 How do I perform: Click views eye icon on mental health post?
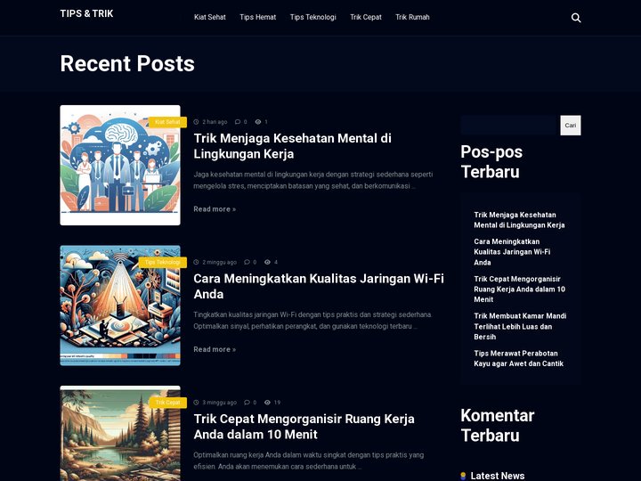pyautogui.click(x=258, y=122)
